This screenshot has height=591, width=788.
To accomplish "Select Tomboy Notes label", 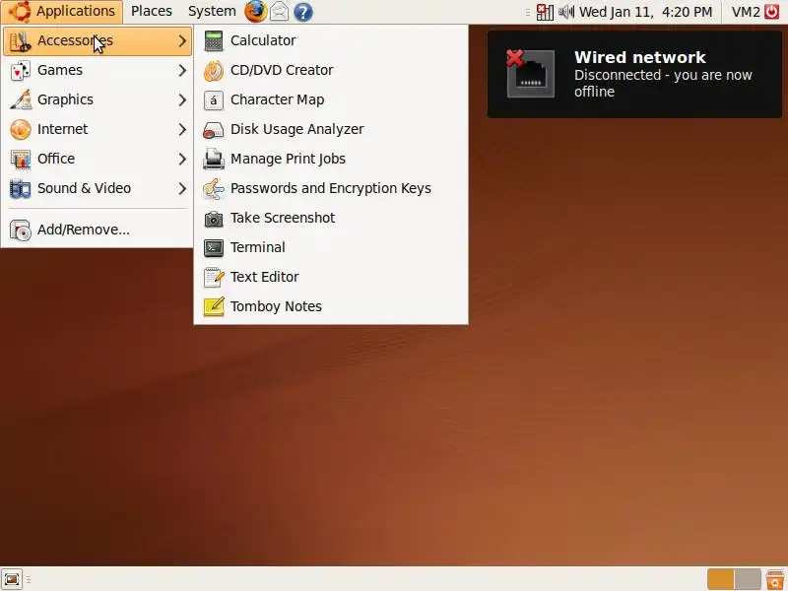I will 276,306.
